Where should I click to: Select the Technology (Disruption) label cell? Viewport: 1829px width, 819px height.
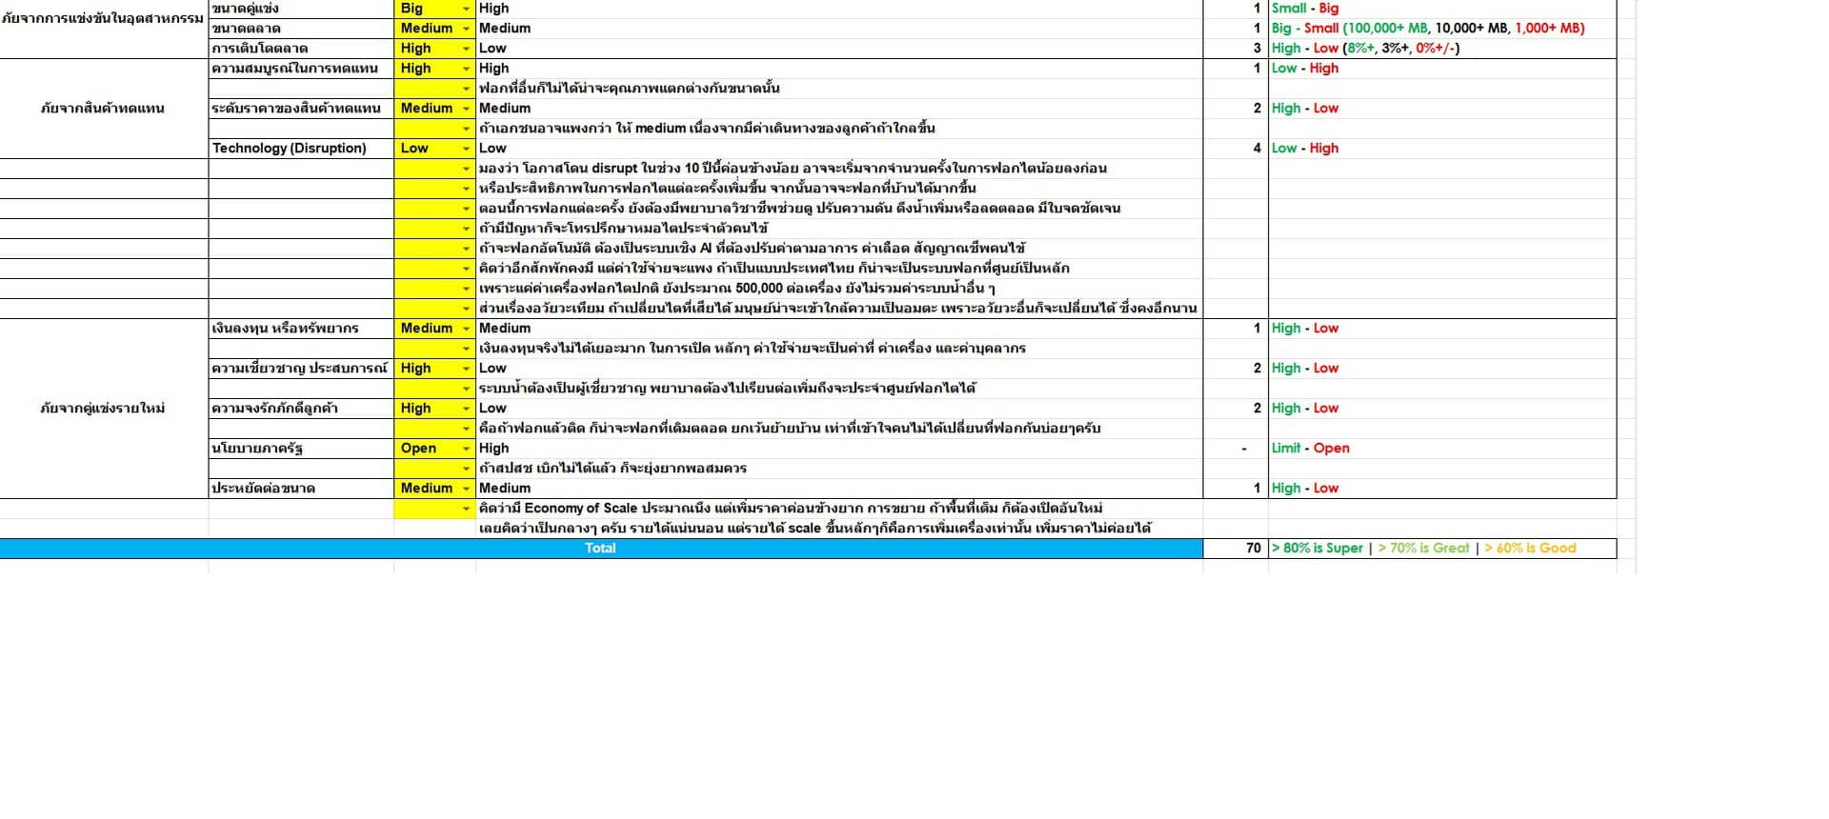tap(300, 149)
